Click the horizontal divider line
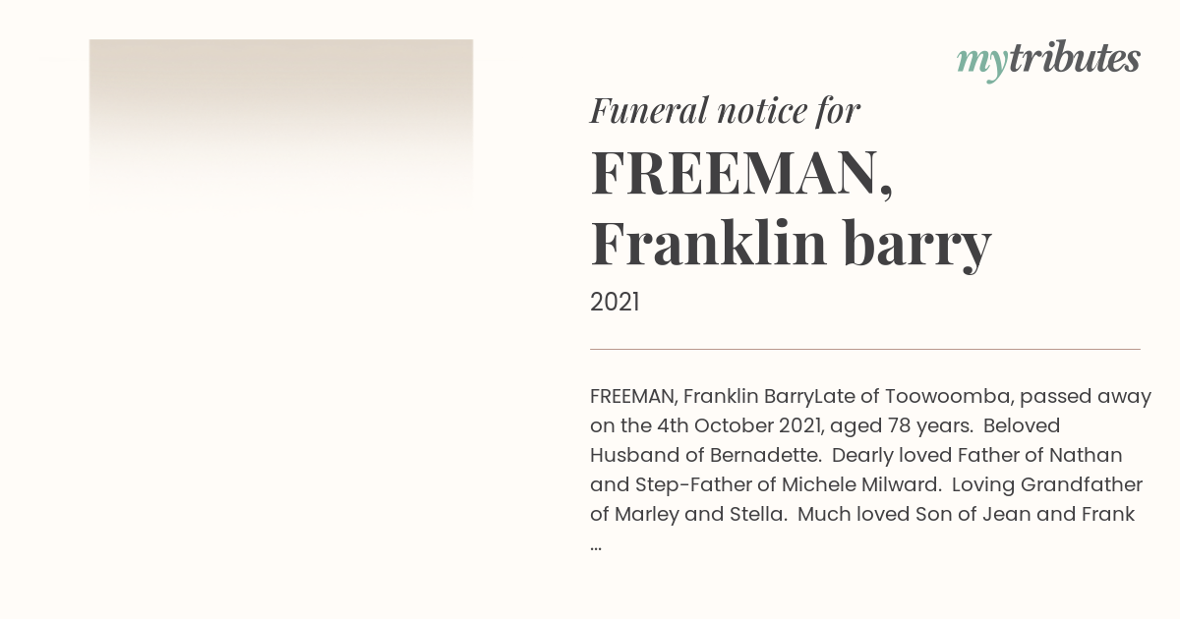The height and width of the screenshot is (619, 1180). click(865, 349)
